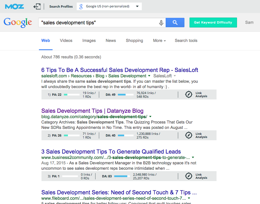This screenshot has height=204, width=260.
Task: Open 3 Sales Development Tips result
Action: [111, 152]
